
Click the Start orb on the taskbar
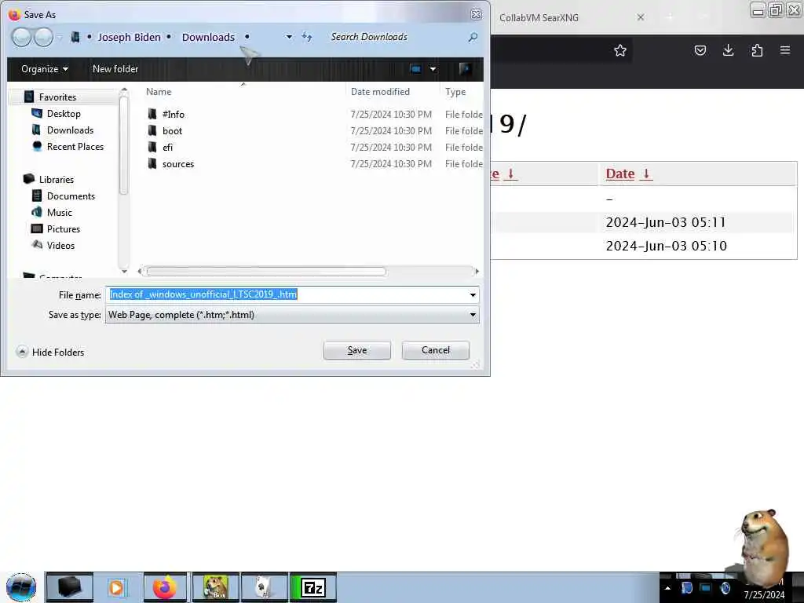21,587
